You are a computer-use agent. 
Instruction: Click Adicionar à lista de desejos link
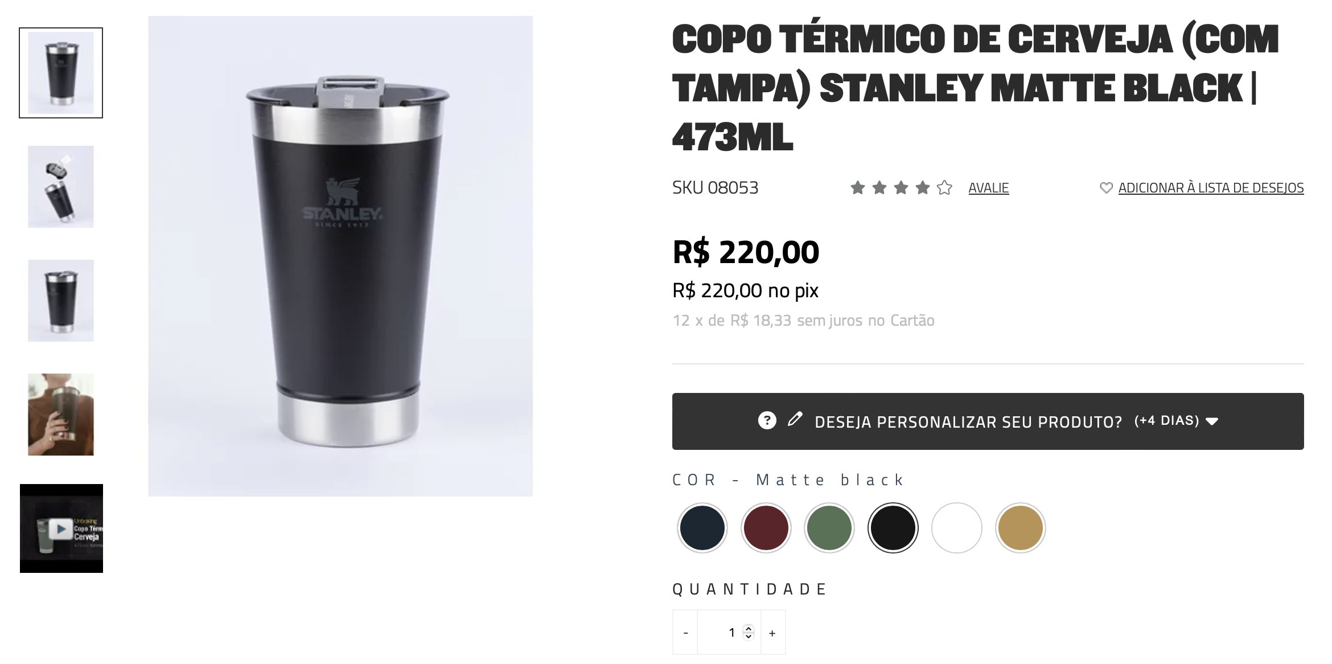point(1211,188)
